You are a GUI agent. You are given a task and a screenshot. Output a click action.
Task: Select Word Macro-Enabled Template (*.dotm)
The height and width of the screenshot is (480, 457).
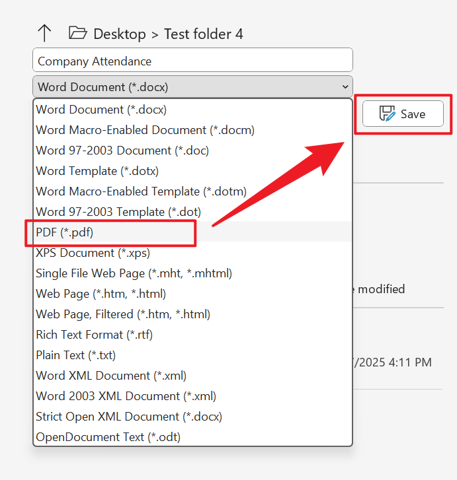coord(192,191)
